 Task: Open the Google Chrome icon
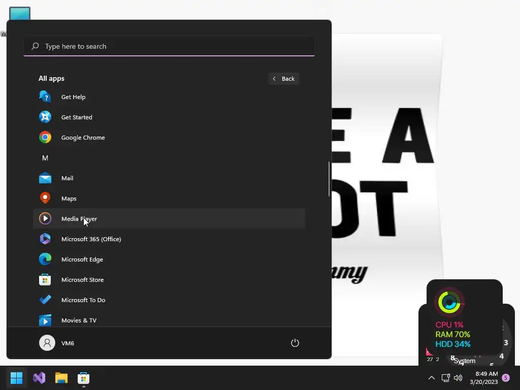point(45,137)
